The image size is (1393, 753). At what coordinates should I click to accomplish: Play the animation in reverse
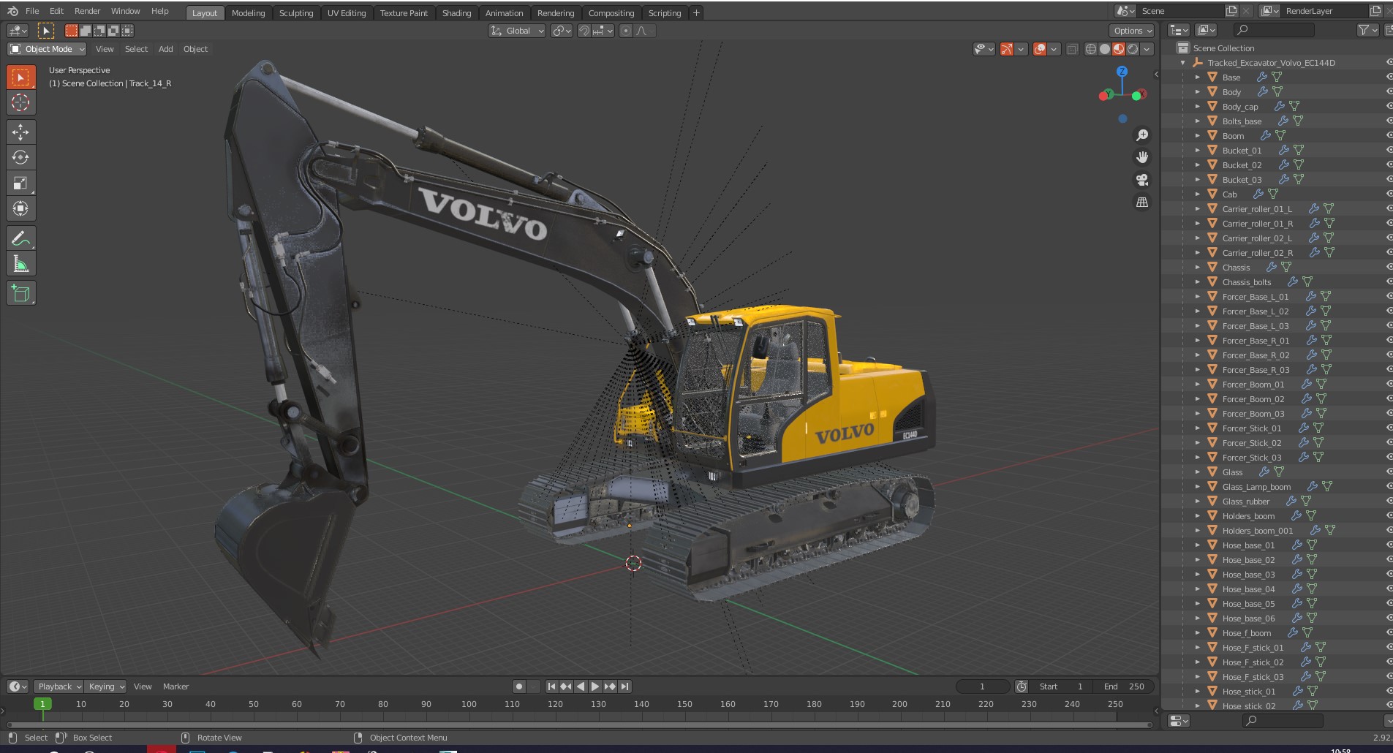(x=581, y=686)
